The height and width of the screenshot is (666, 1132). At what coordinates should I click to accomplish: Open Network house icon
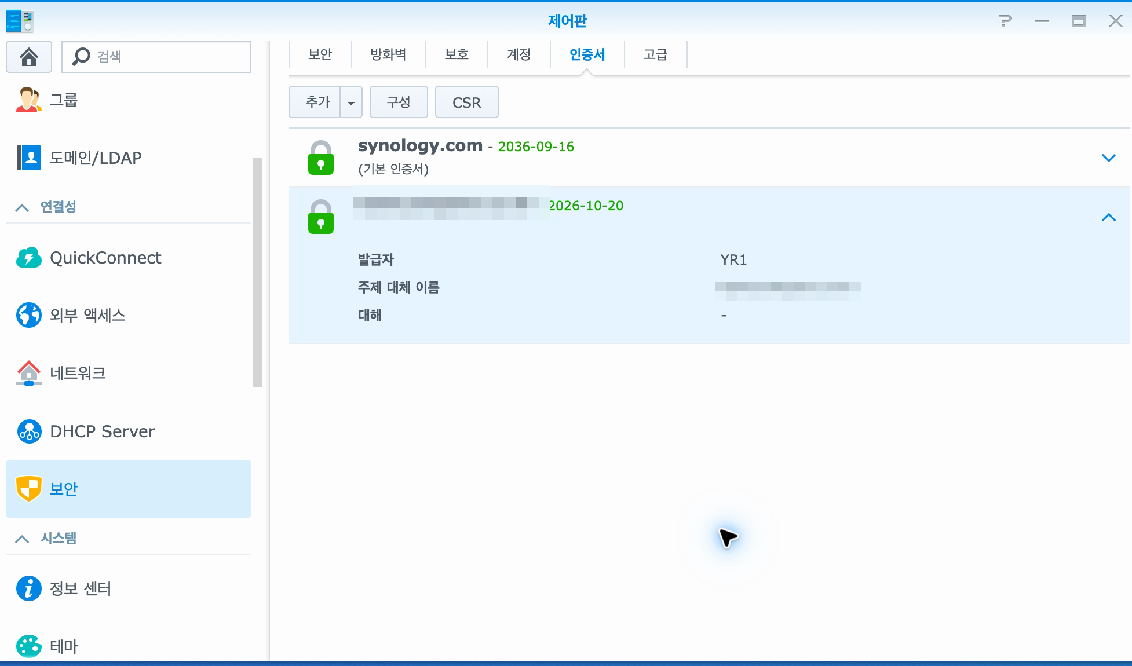click(x=29, y=373)
